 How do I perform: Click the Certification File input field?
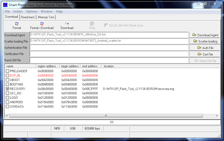(x=109, y=54)
